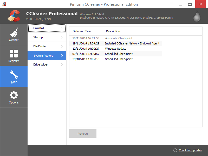Select the System Restore menu item
The image size is (208, 156).
pos(43,55)
